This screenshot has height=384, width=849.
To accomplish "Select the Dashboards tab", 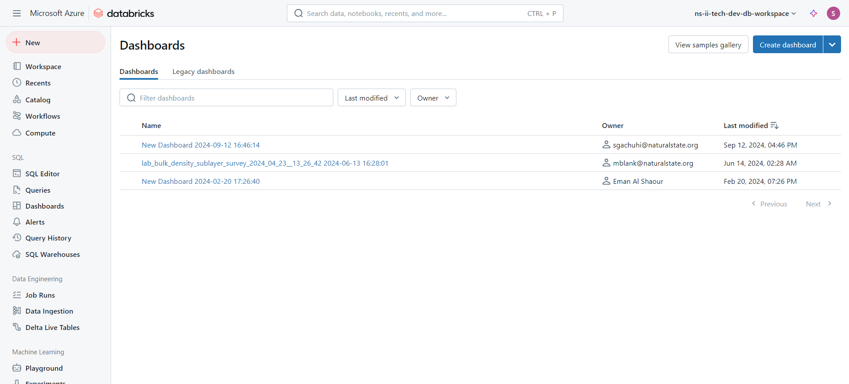I will point(139,71).
